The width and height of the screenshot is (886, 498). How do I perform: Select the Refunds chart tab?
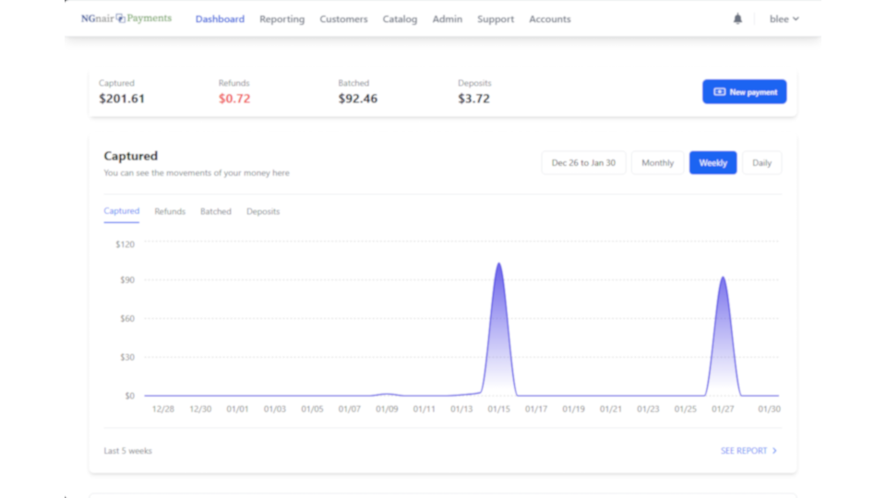pyautogui.click(x=170, y=211)
